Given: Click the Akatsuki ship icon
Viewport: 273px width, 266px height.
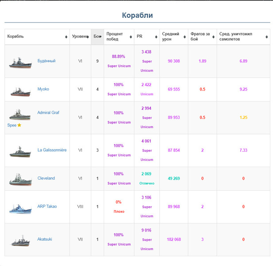Looking at the screenshot, I should 20,241.
